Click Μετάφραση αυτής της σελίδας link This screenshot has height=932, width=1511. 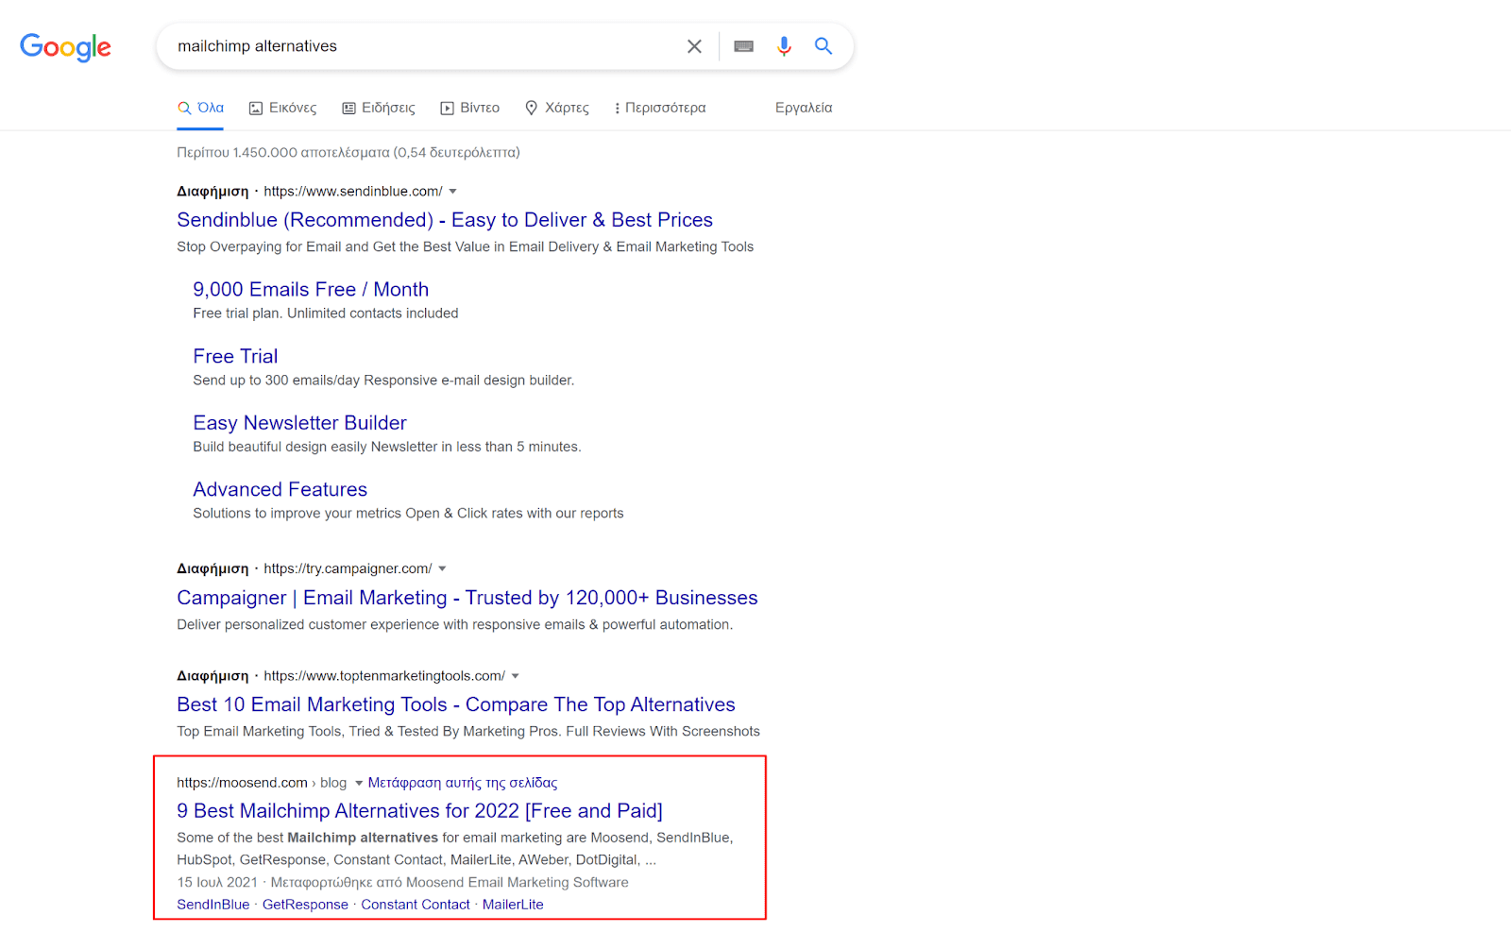(x=463, y=783)
